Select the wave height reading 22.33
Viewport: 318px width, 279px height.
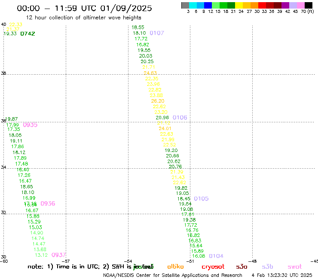coord(15,24)
